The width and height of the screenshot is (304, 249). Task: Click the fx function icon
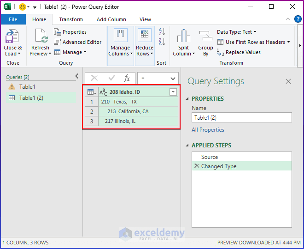127,78
